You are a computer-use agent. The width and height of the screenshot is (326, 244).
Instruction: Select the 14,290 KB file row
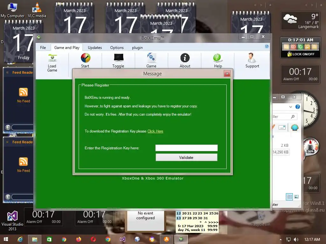[x=280, y=152]
